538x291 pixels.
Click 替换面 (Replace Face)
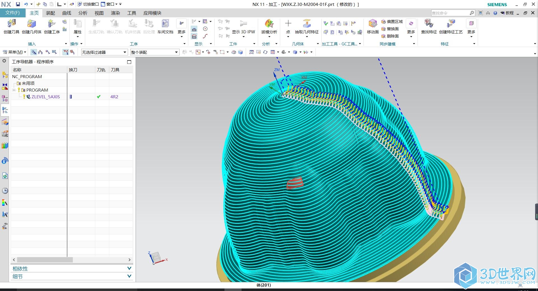pos(390,29)
